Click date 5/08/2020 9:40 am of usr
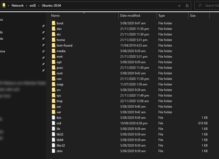Image resolution: width=219 pixels, height=159 pixels. pos(133,107)
